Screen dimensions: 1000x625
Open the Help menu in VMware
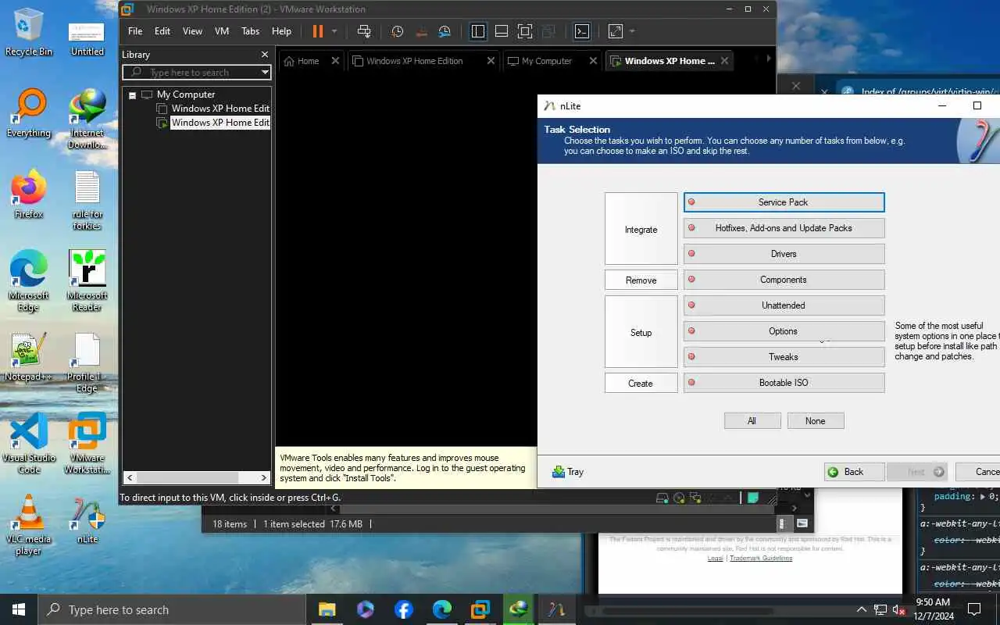281,31
